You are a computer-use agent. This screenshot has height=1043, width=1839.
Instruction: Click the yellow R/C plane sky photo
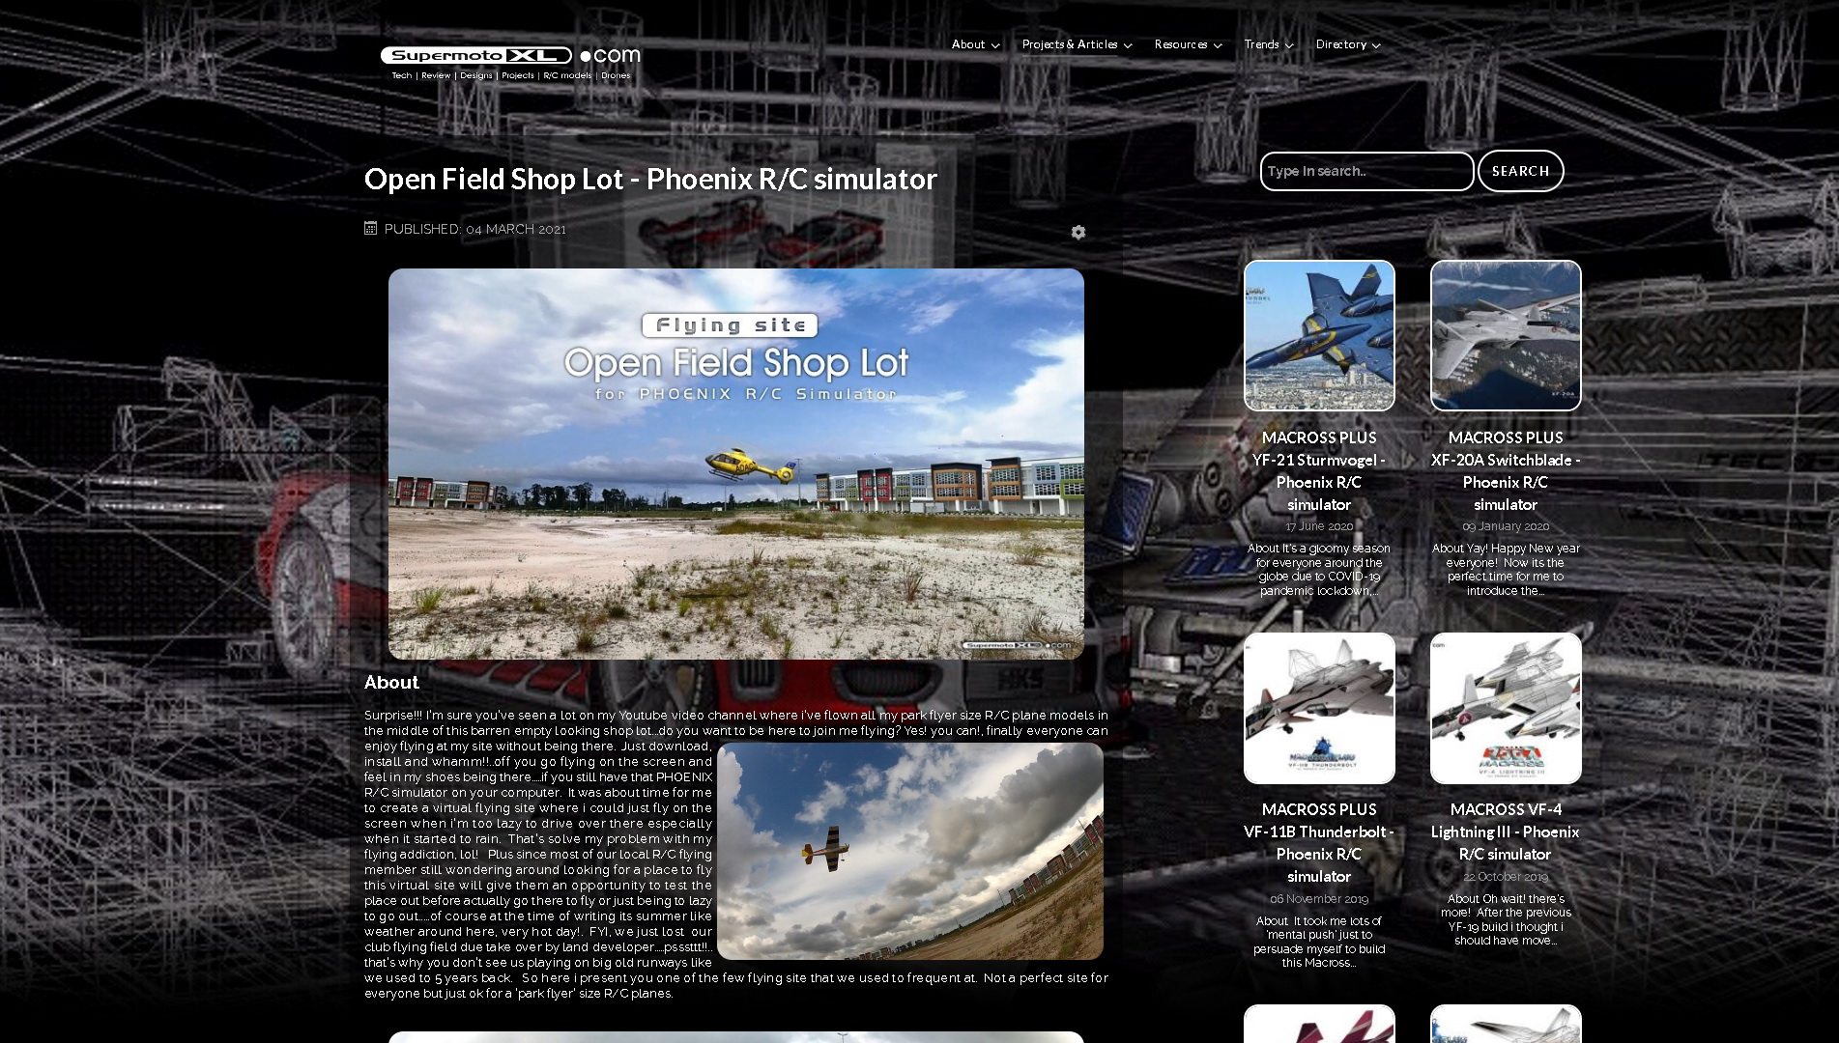coord(910,851)
